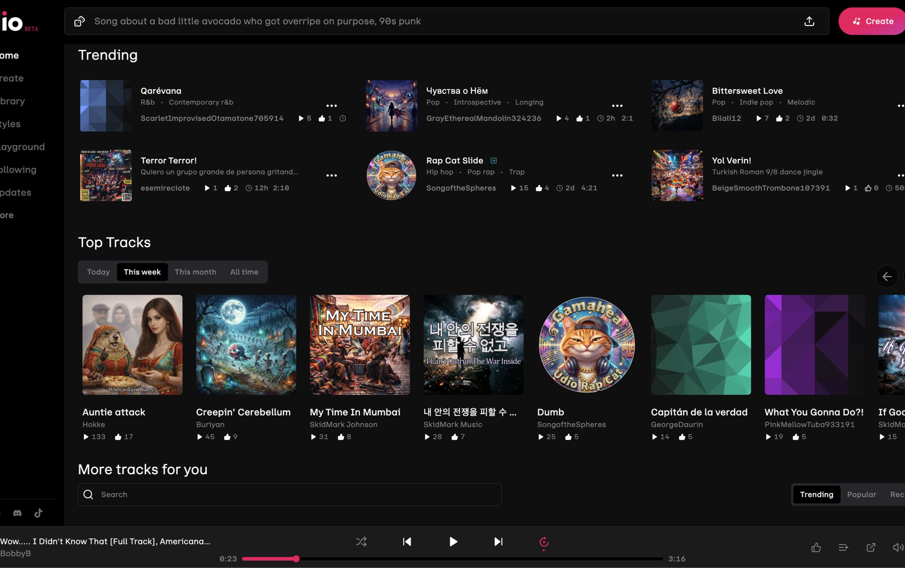This screenshot has height=568, width=905.
Task: Skip to next track
Action: (498, 542)
